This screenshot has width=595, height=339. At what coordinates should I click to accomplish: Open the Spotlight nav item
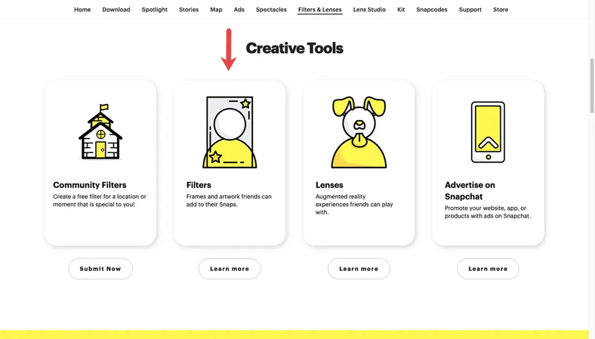pos(155,10)
